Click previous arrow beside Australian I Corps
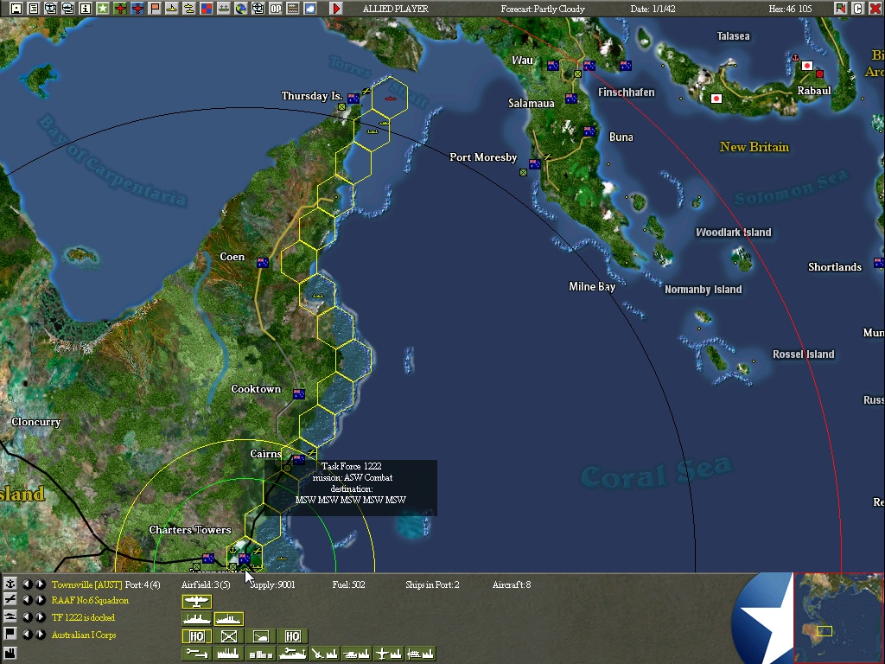Screen dimensions: 885x664 point(27,634)
